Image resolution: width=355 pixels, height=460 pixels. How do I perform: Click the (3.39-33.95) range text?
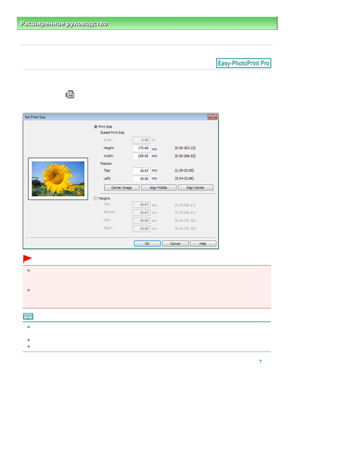[x=184, y=171]
